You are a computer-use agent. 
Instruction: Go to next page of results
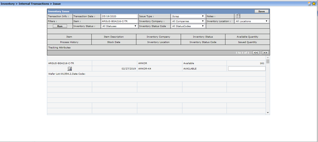(265, 53)
